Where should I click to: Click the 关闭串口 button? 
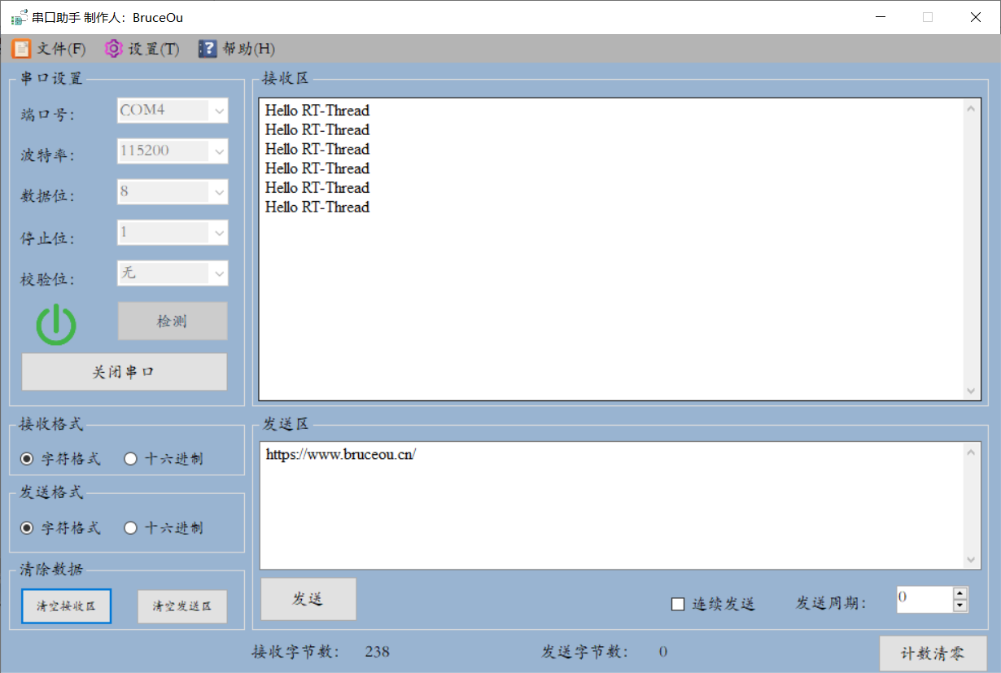[x=125, y=372]
